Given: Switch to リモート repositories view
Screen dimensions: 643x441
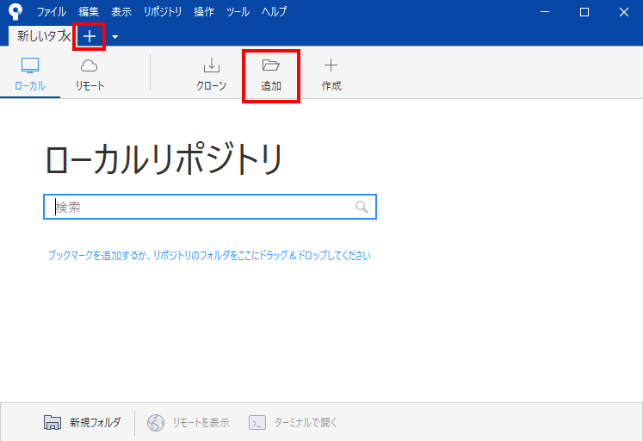Looking at the screenshot, I should (90, 75).
